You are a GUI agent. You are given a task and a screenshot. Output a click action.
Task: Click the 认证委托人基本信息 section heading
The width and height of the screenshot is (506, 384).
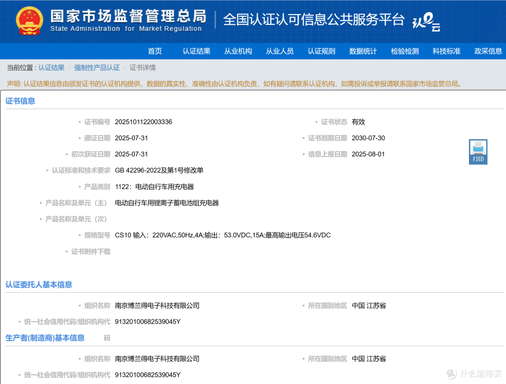pyautogui.click(x=39, y=285)
